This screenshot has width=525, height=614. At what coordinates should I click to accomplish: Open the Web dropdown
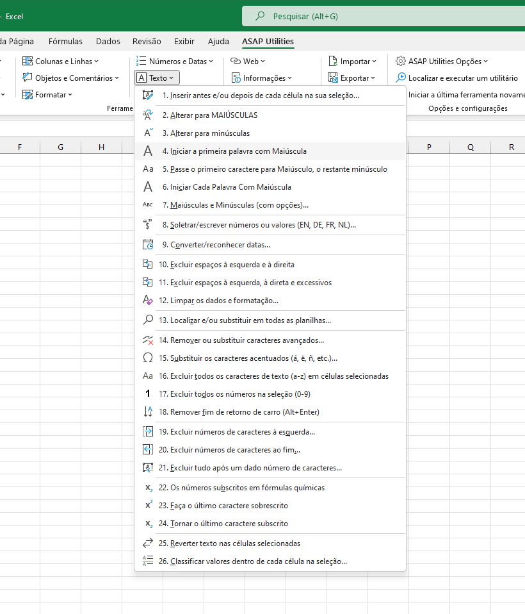[248, 61]
